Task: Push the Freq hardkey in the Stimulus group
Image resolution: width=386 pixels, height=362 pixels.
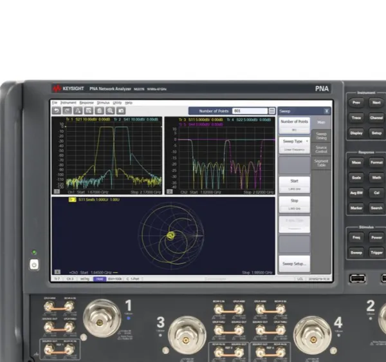Action: [356, 238]
